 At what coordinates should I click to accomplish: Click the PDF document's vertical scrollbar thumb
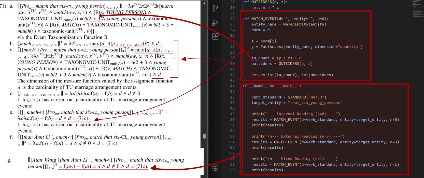pos(204,136)
